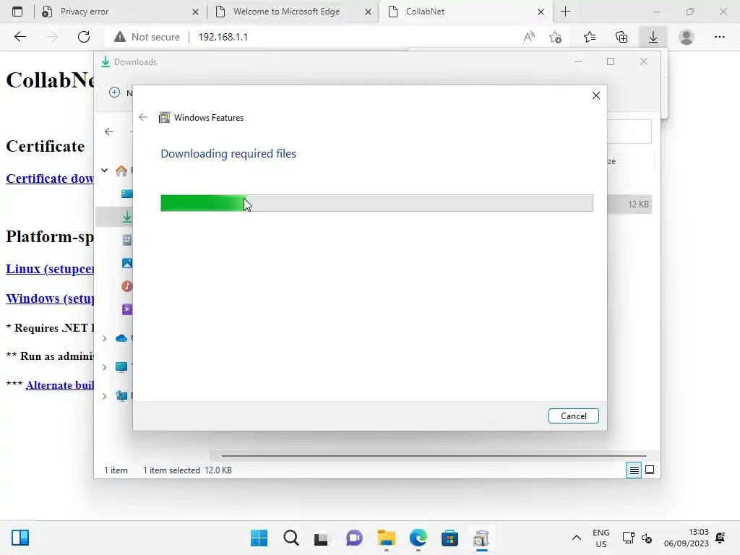740x555 pixels.
Task: Click the Windows Features title icon
Action: tap(164, 117)
